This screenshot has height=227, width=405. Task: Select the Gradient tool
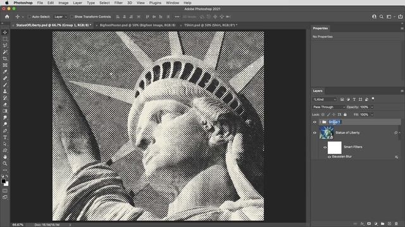5,111
